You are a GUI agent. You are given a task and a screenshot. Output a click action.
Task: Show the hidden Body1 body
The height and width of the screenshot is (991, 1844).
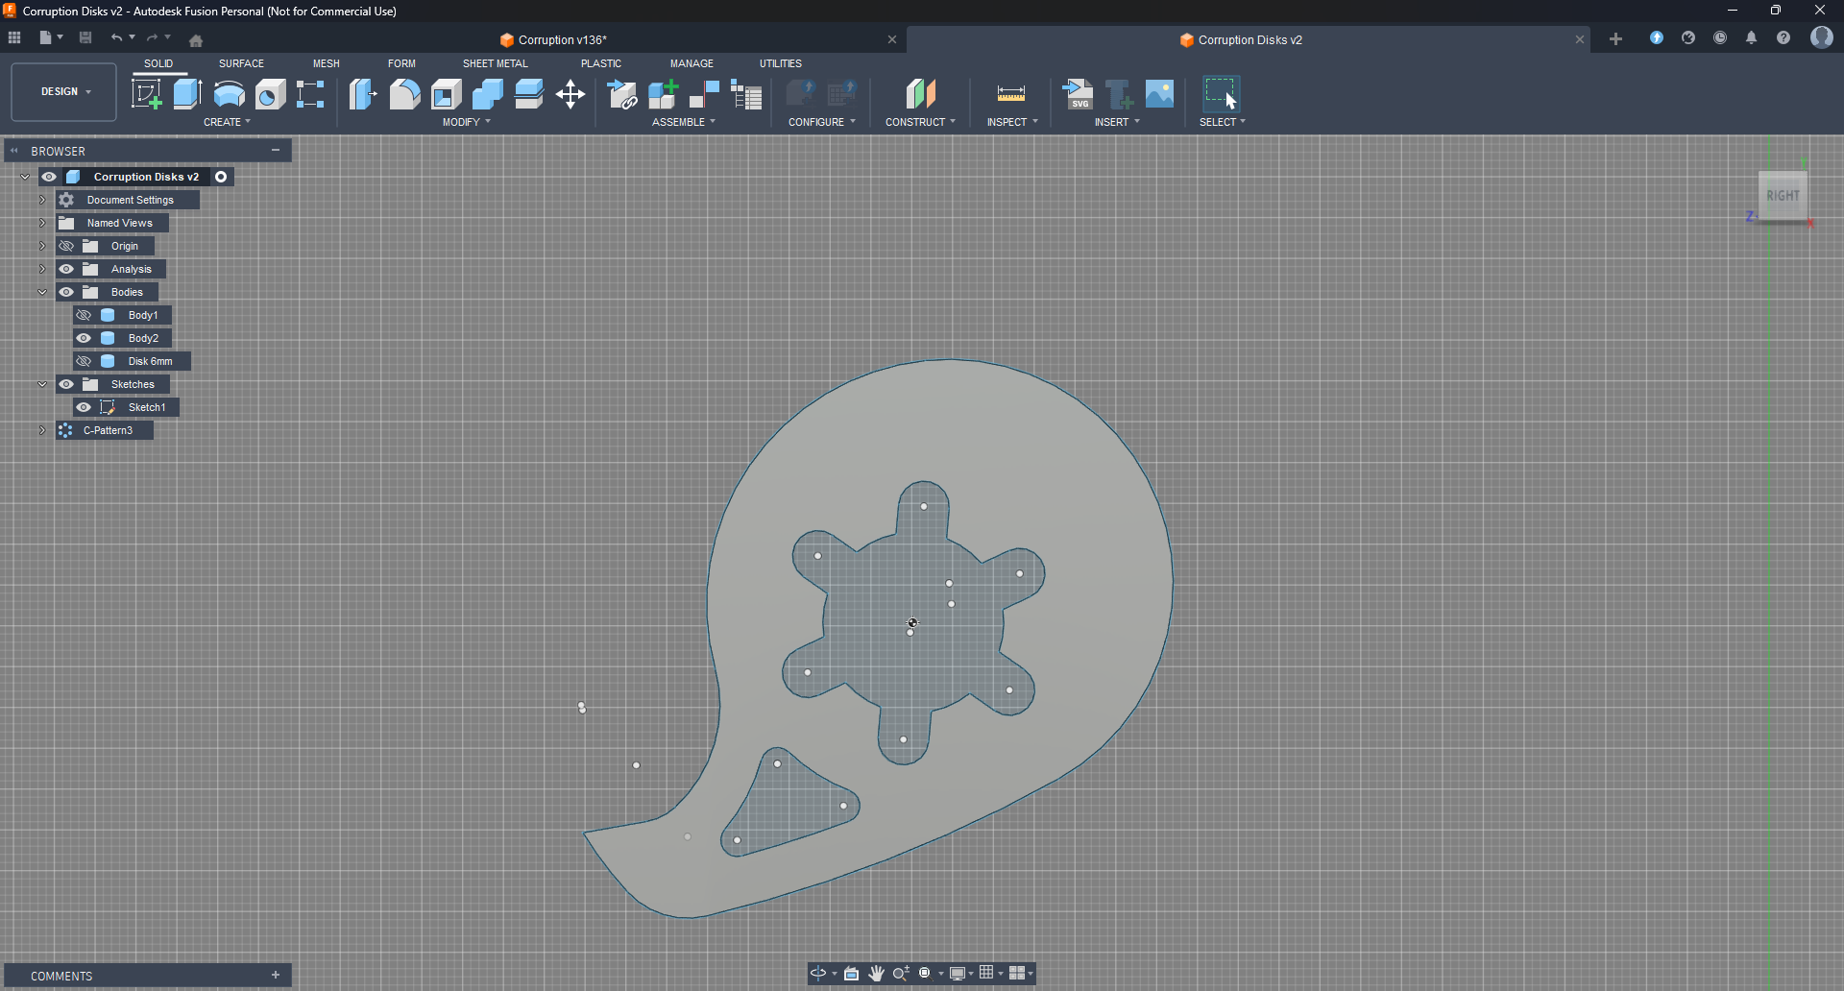pyautogui.click(x=84, y=315)
